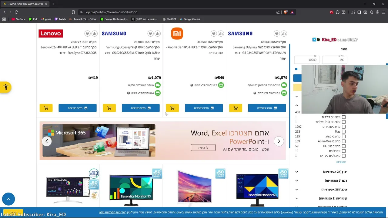Check the All-in-One computers filter

pyautogui.click(x=344, y=141)
